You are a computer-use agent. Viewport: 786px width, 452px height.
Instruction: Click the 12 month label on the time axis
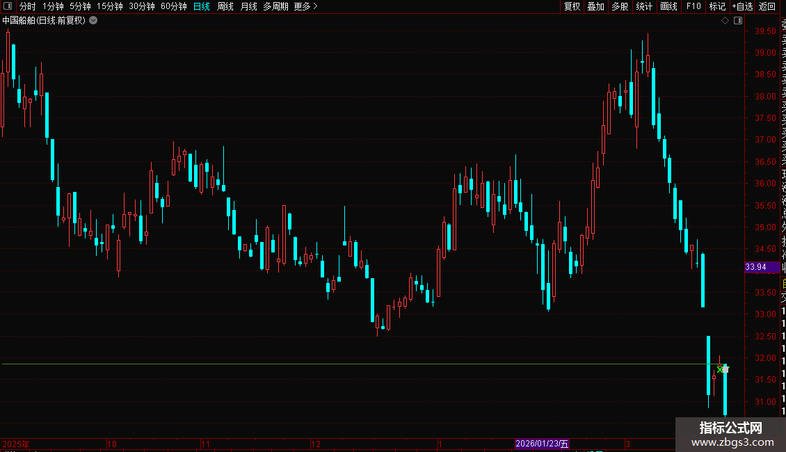tap(315, 444)
